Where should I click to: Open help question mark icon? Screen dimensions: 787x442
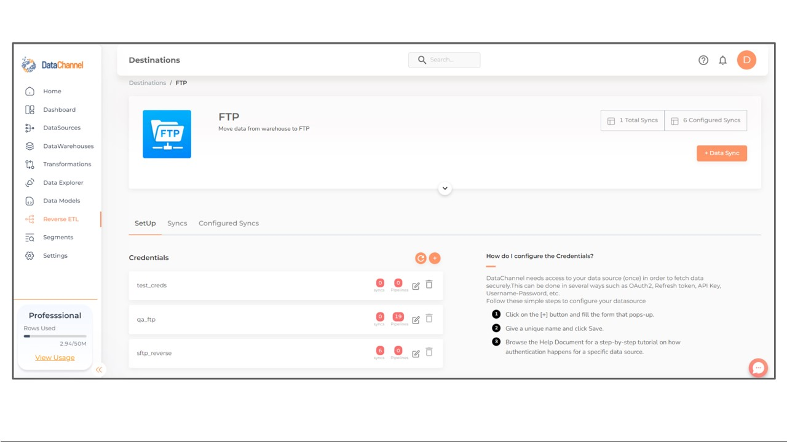703,60
